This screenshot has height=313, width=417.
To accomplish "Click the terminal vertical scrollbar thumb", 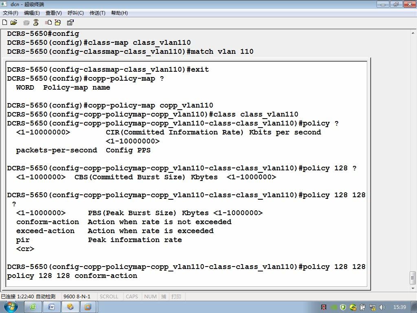I will pyautogui.click(x=413, y=278).
